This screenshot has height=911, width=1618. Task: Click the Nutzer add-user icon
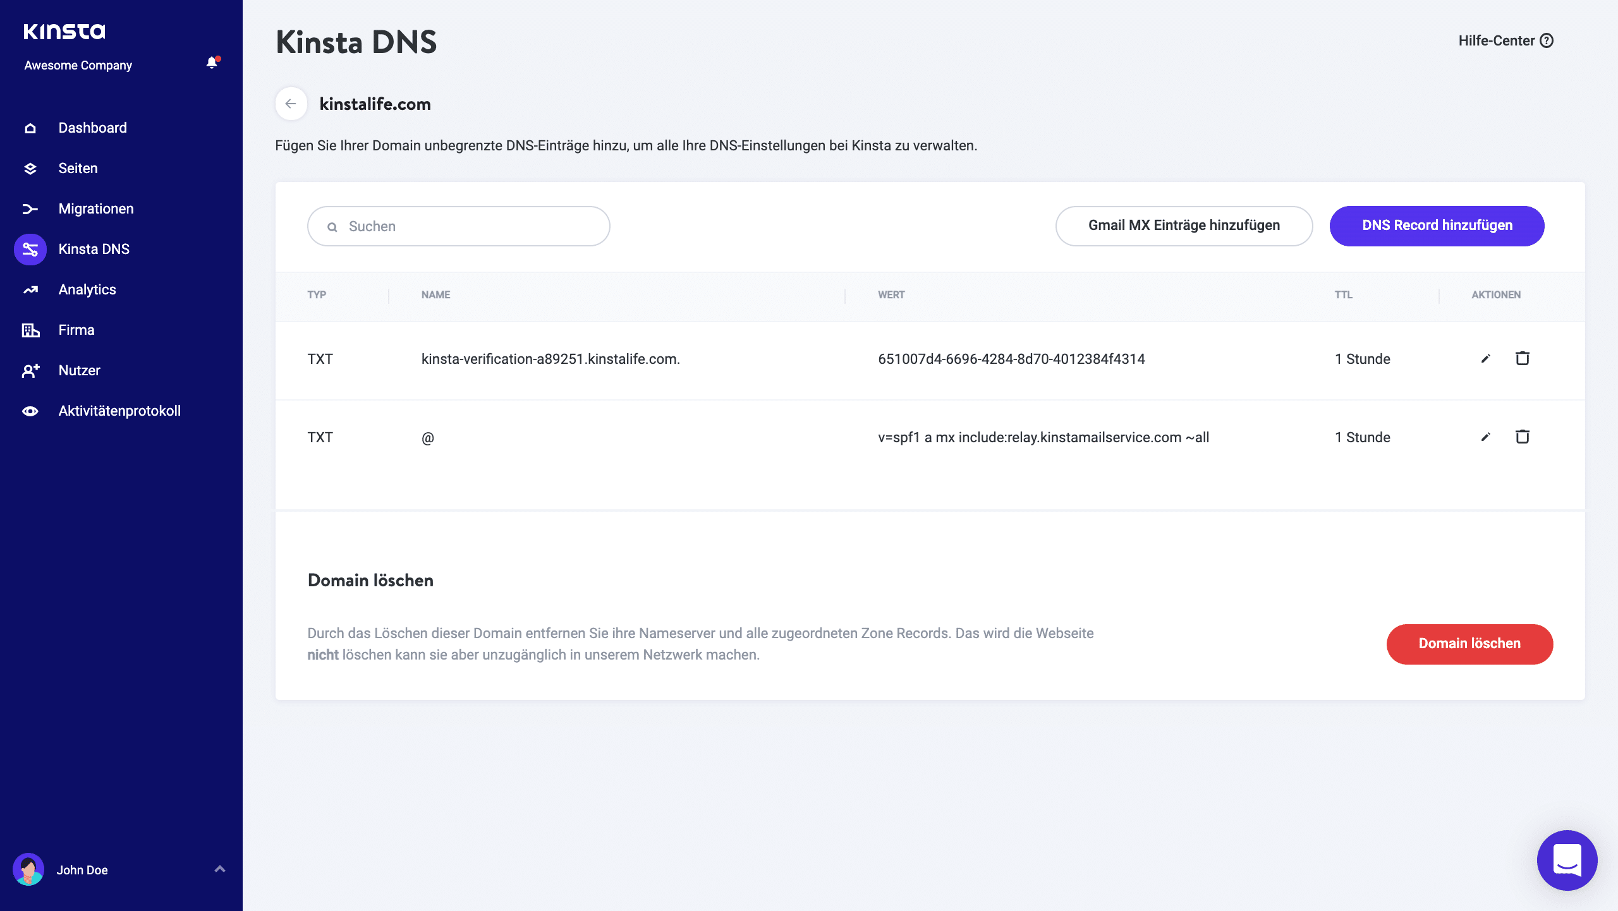30,371
